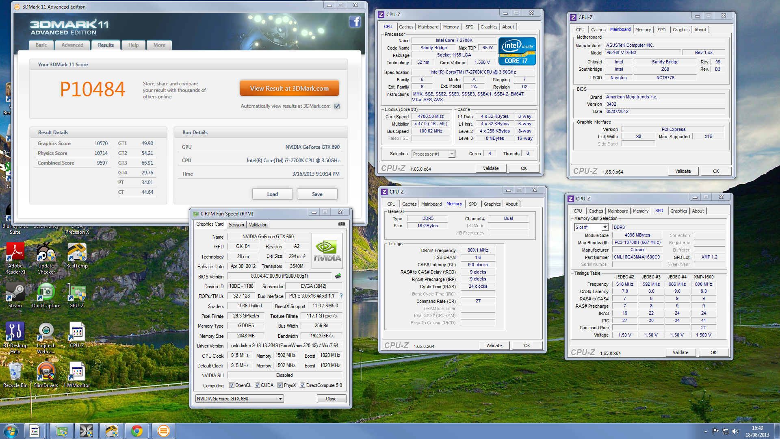Switch to Validation tab in GPU-Z
This screenshot has height=439, width=780.
tap(258, 225)
